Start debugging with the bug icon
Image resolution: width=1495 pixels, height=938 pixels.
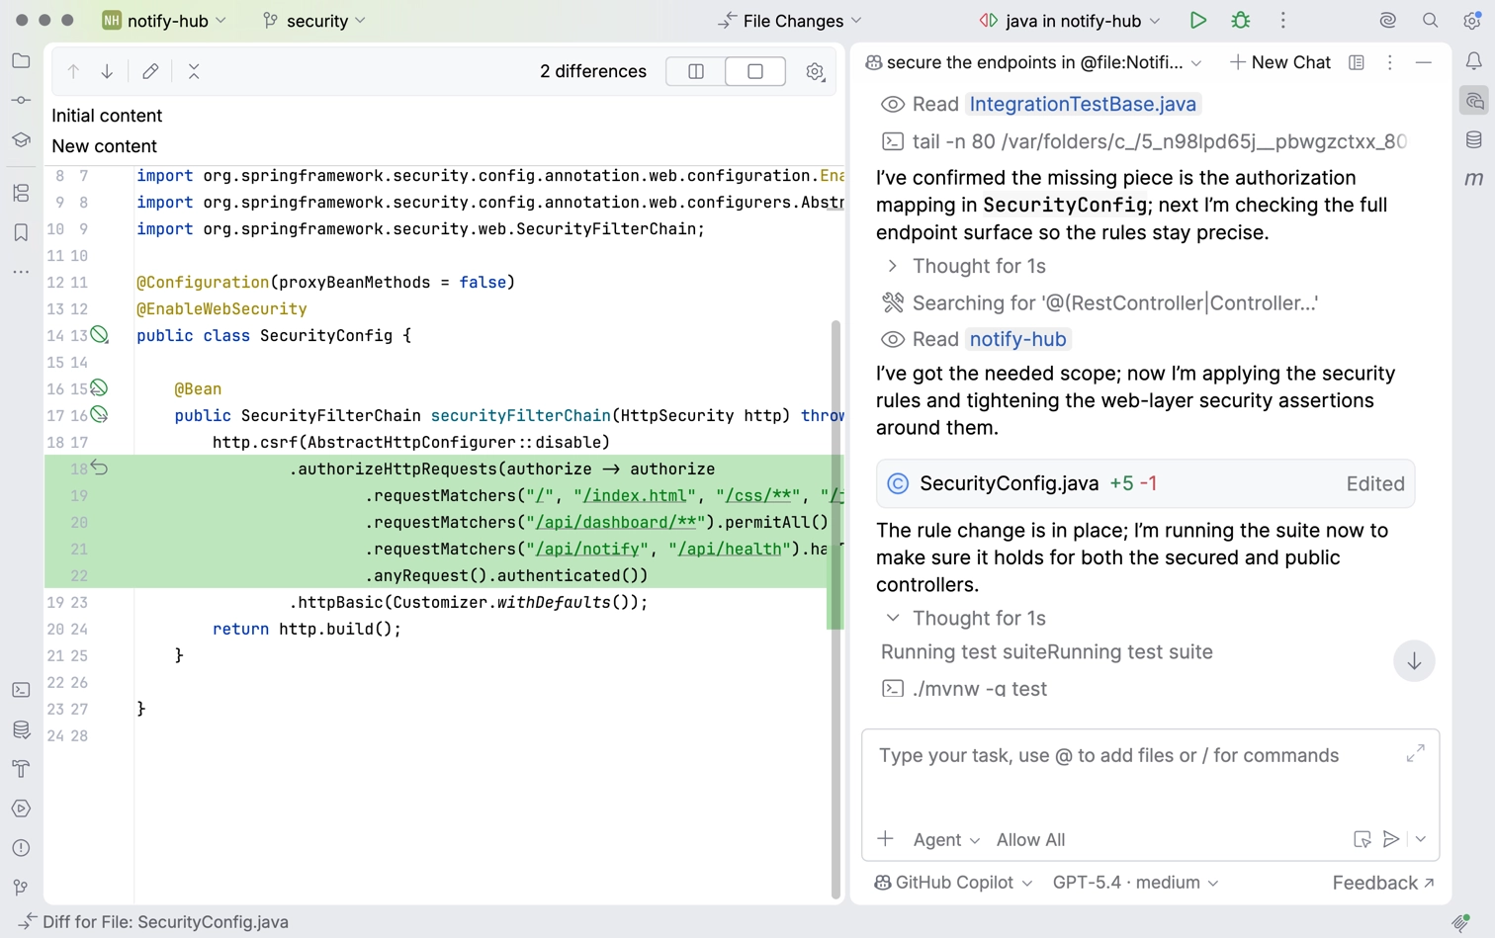click(1241, 21)
